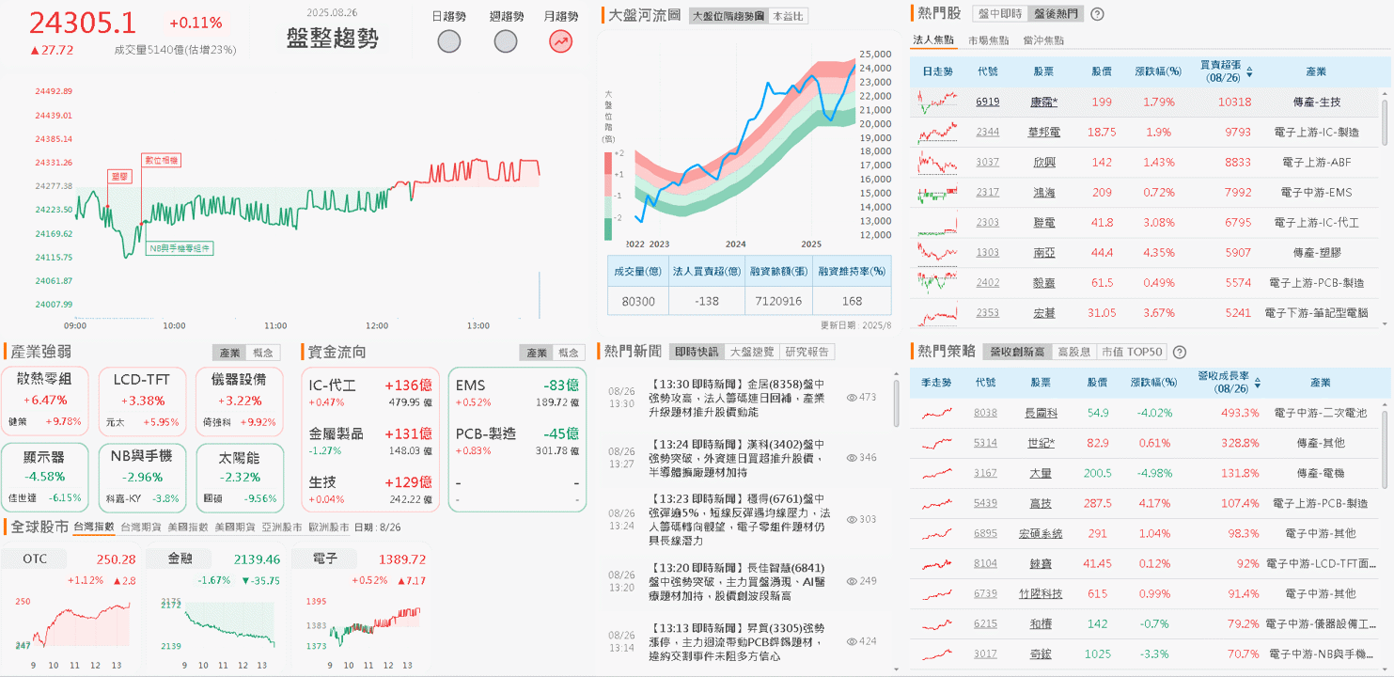Open the 太陽能 -2.32% industry card

pyautogui.click(x=240, y=478)
